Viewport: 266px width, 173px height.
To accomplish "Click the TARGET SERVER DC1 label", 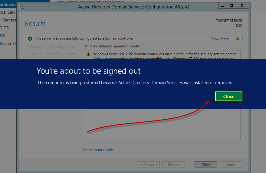I will pos(229,23).
